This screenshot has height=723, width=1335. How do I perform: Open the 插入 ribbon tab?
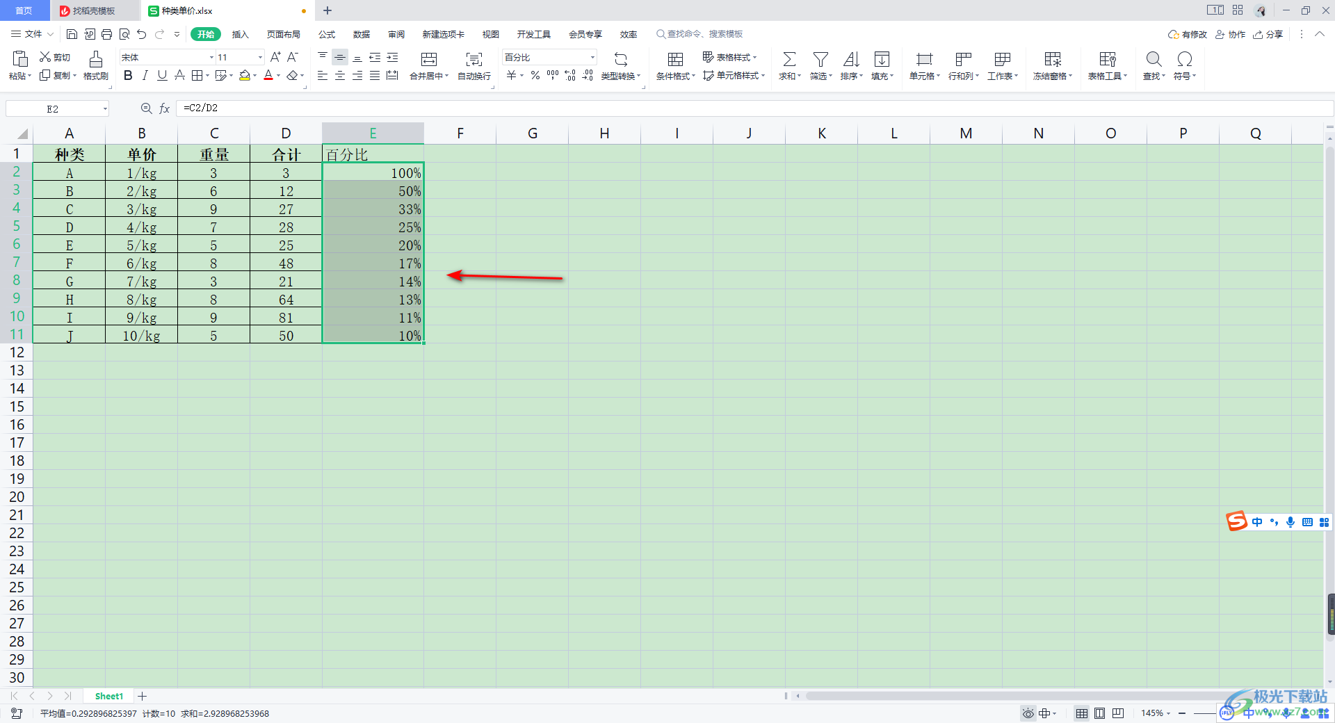tap(240, 34)
